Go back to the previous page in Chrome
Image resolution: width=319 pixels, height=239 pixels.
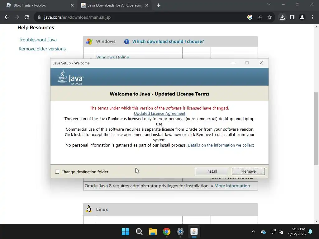[7, 17]
